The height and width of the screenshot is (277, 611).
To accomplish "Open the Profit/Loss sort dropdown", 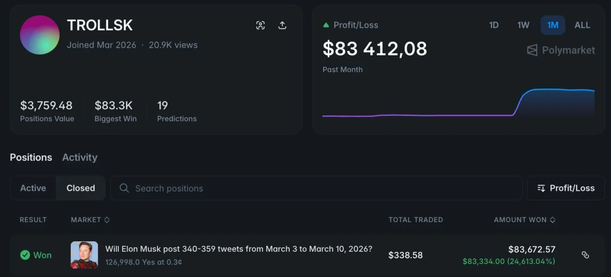I will [566, 188].
